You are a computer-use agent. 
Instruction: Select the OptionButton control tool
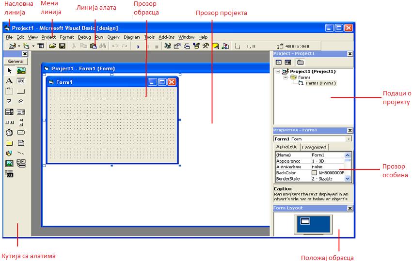pos(21,101)
